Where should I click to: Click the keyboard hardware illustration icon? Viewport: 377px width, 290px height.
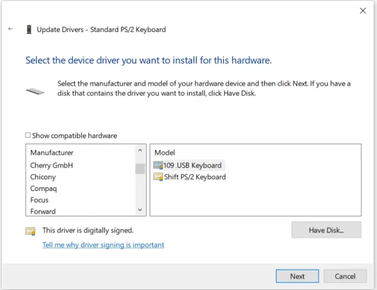(35, 91)
